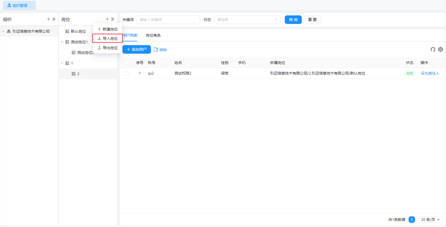Viewport: 446px width, 227px height.
Task: Click the 设为责任人 link
Action: (x=430, y=73)
